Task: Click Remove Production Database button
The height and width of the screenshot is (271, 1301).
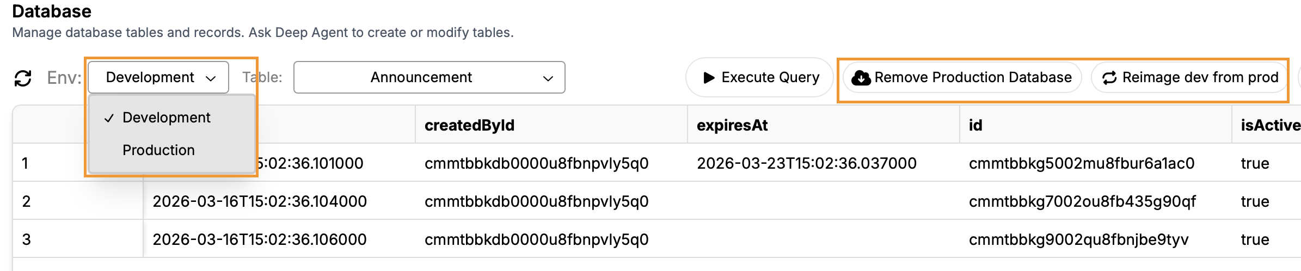Action: [x=962, y=77]
